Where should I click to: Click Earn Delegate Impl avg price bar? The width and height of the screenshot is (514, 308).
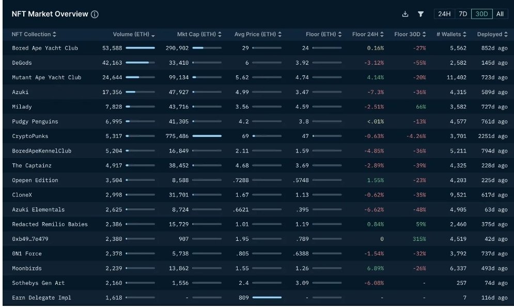tap(267, 298)
